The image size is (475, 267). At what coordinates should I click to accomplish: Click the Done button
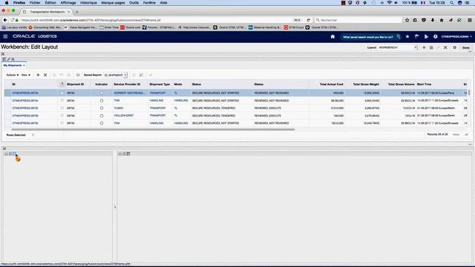466,47
